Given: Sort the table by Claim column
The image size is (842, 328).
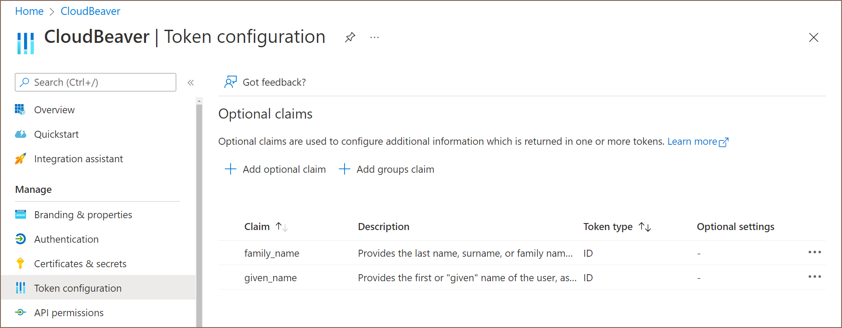Looking at the screenshot, I should pos(281,227).
